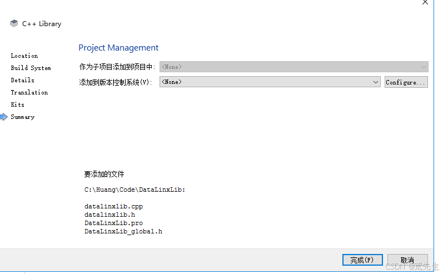Select the Kits wizard step
The width and height of the screenshot is (443, 274).
pyautogui.click(x=18, y=104)
